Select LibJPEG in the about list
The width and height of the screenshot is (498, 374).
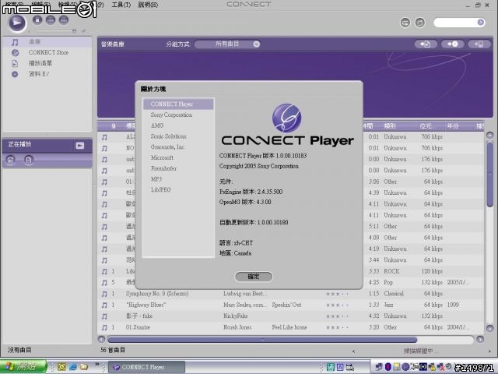click(x=178, y=190)
